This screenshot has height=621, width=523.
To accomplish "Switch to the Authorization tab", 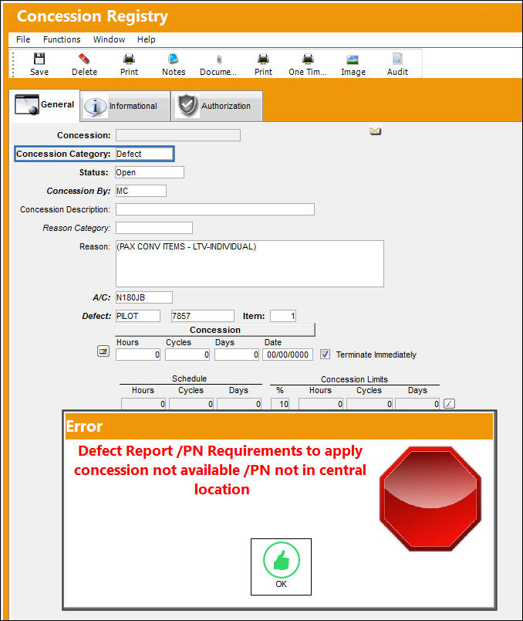I will point(217,106).
